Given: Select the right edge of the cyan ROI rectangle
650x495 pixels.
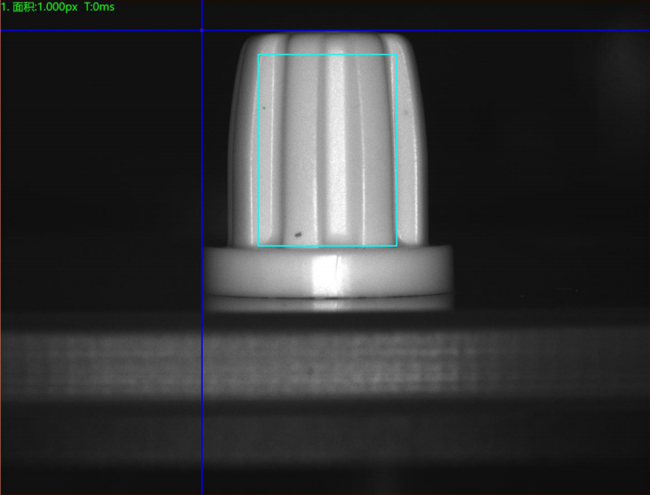Looking at the screenshot, I should pyautogui.click(x=397, y=151).
